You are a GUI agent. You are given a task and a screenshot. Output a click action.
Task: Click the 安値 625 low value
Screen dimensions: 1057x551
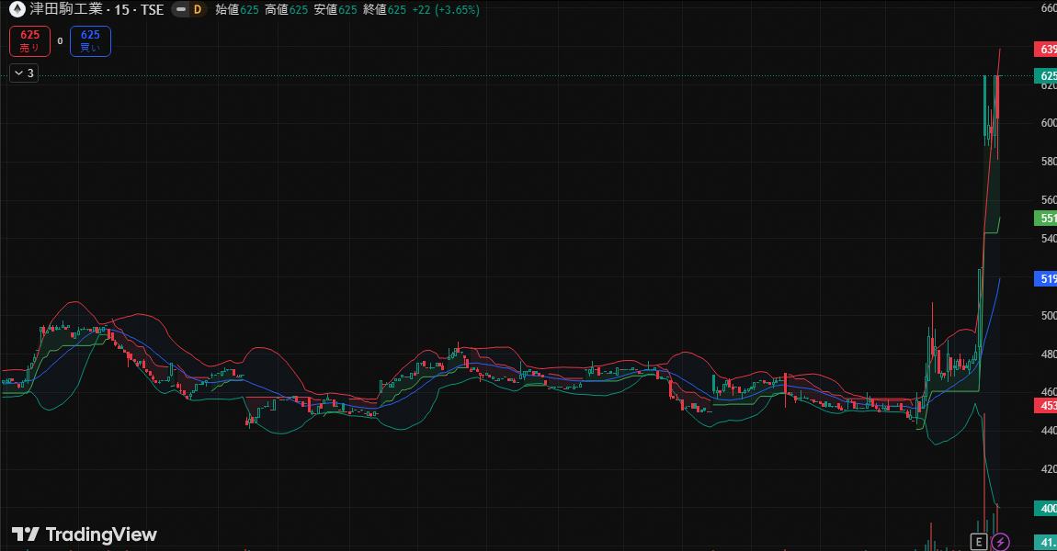[335, 10]
